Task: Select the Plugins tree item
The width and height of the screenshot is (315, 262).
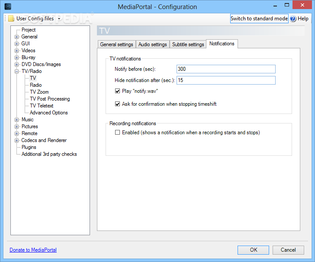Action: point(29,147)
